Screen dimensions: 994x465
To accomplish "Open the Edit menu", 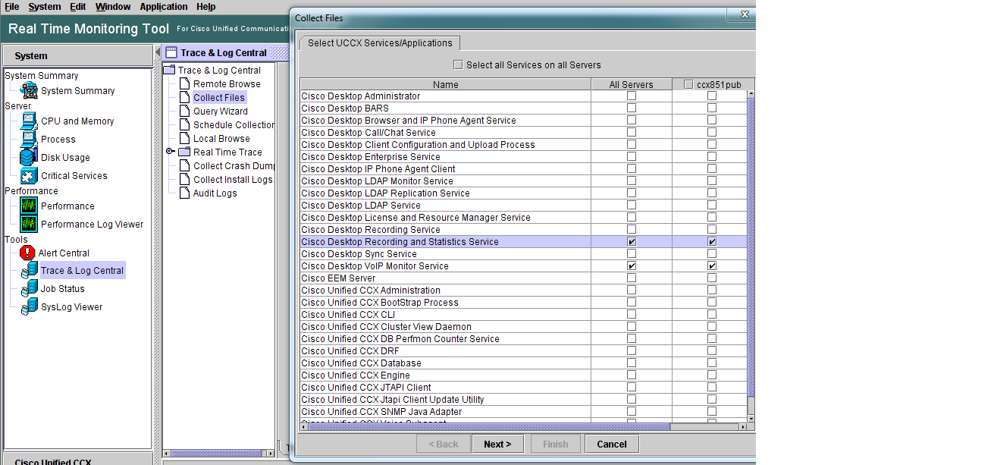I will coord(78,7).
